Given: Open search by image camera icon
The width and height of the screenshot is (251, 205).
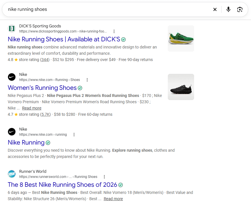Looking at the screenshot, I should [x=240, y=10].
